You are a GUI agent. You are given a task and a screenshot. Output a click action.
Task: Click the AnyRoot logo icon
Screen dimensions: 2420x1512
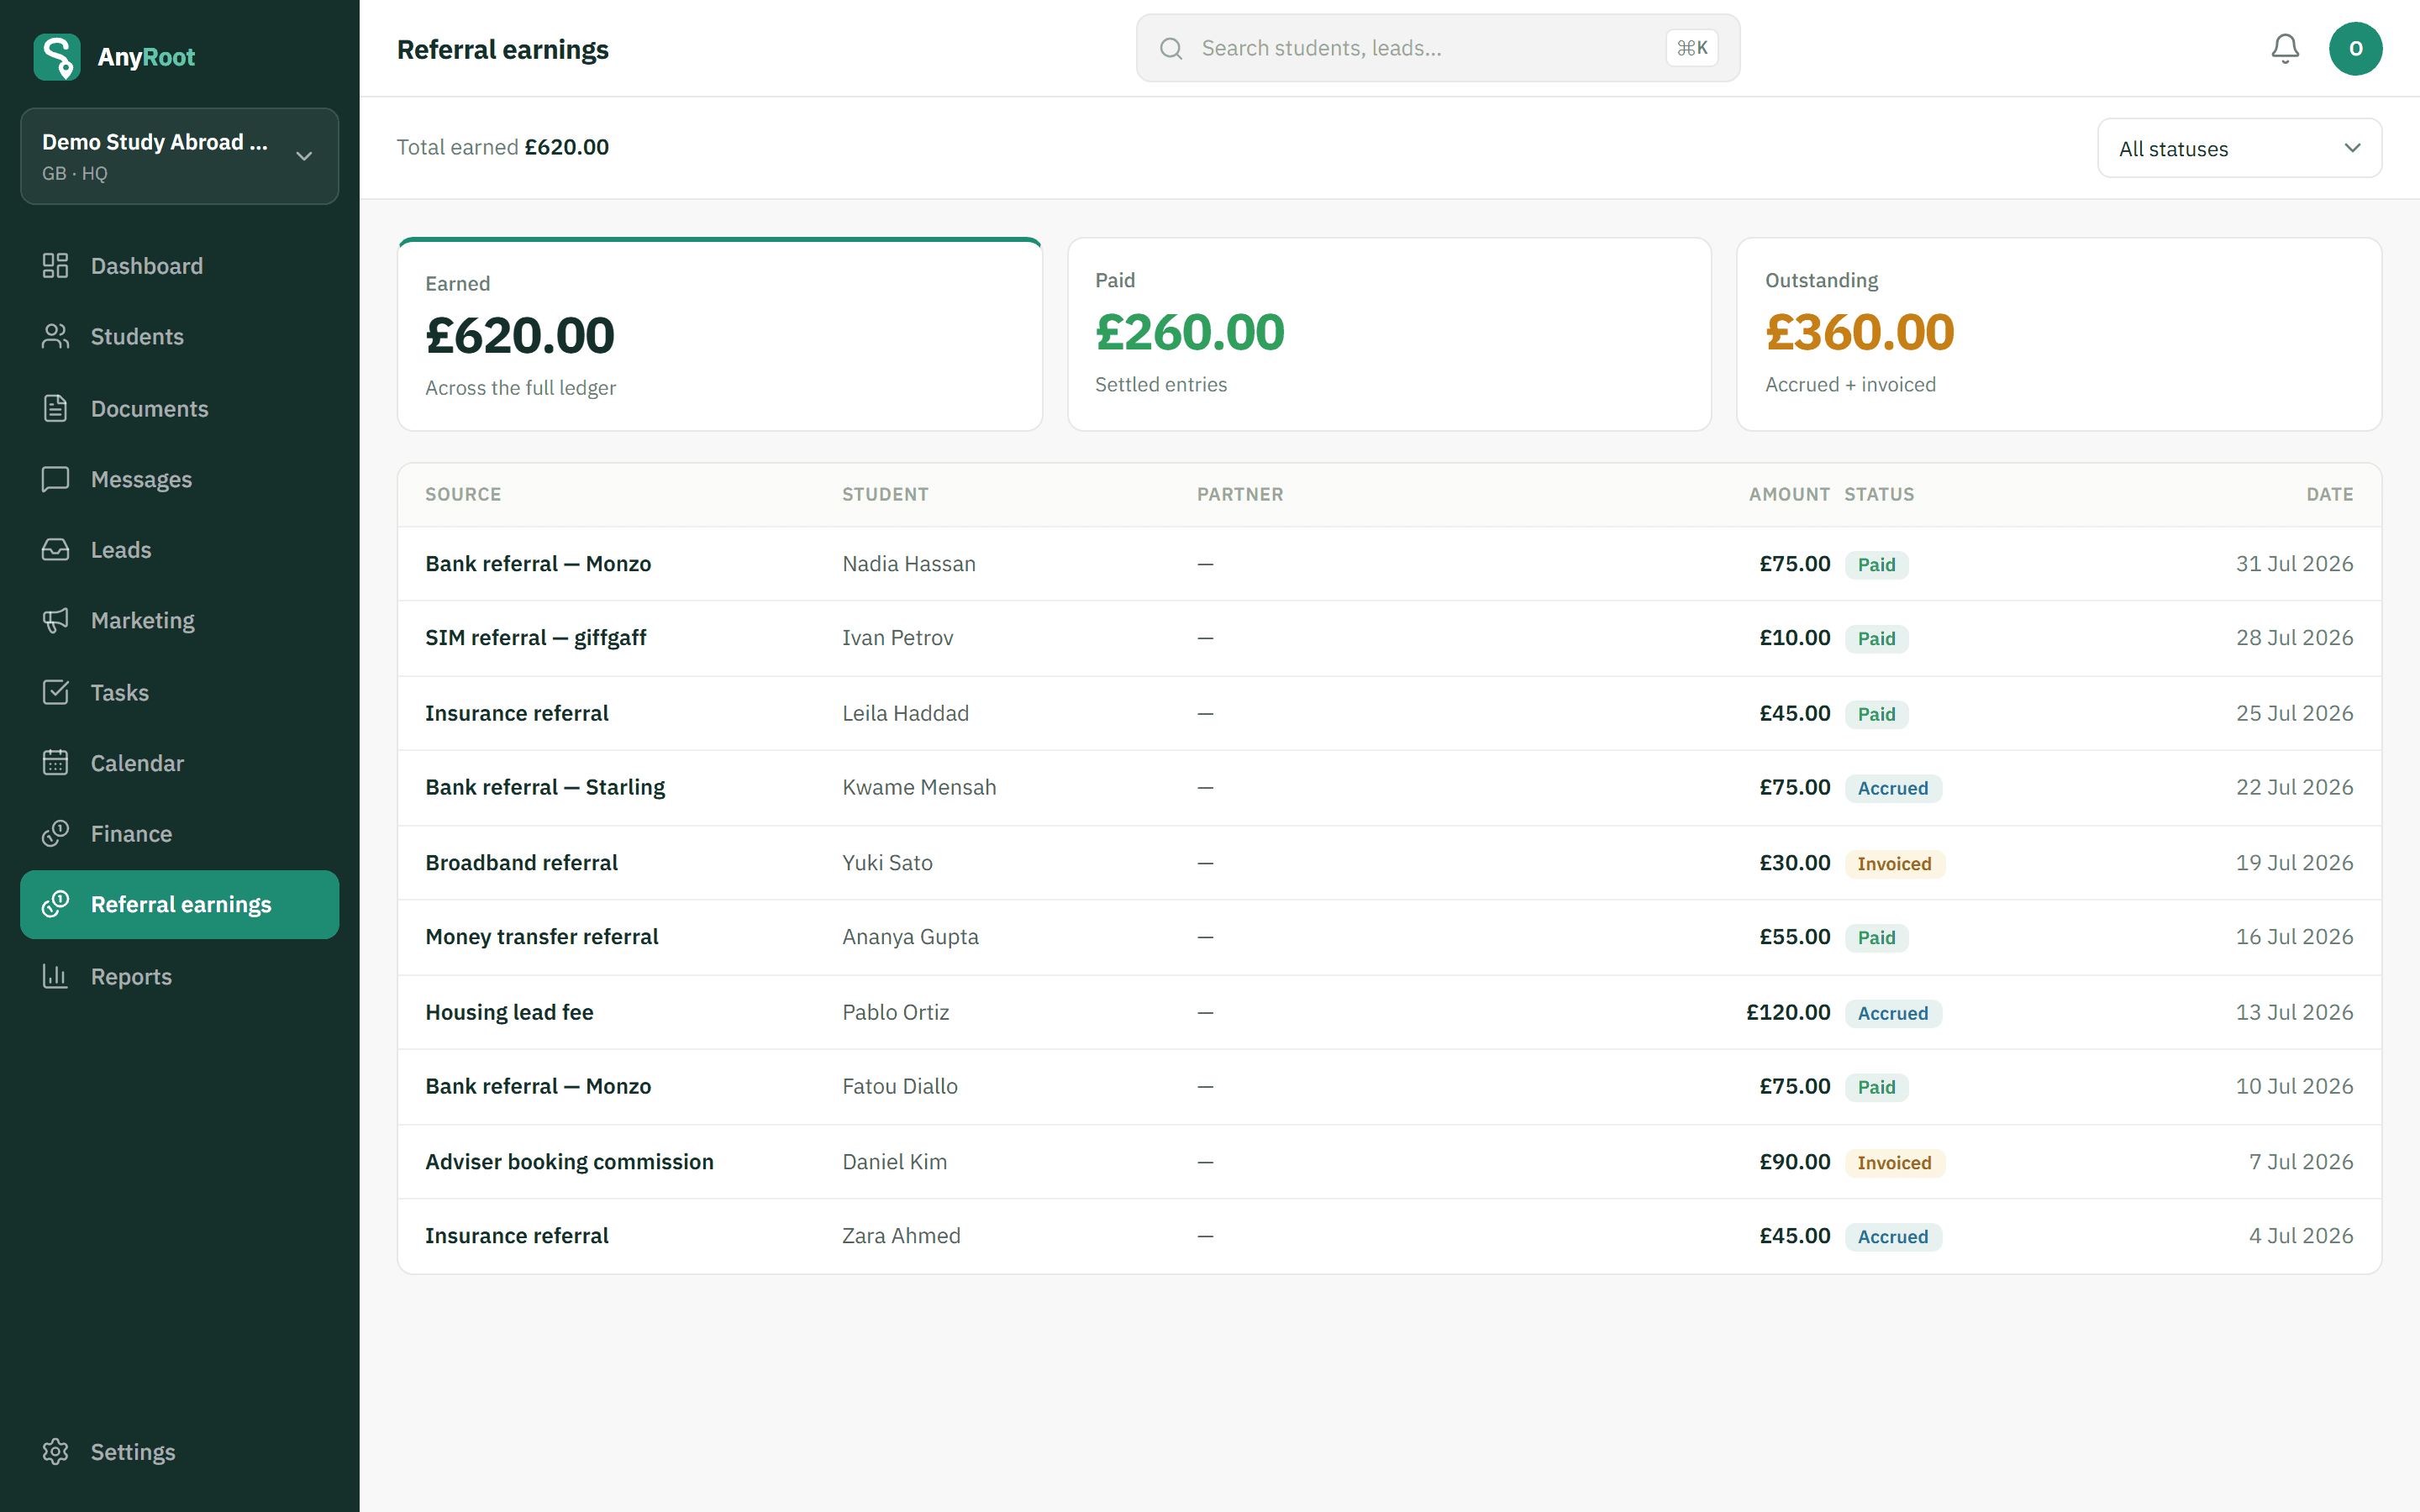[x=57, y=57]
